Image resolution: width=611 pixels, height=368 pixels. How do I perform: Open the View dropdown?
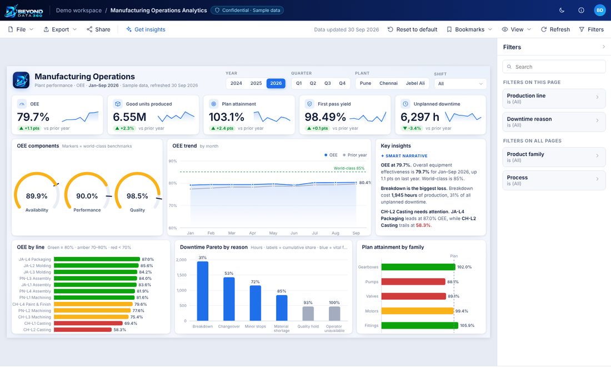(517, 29)
